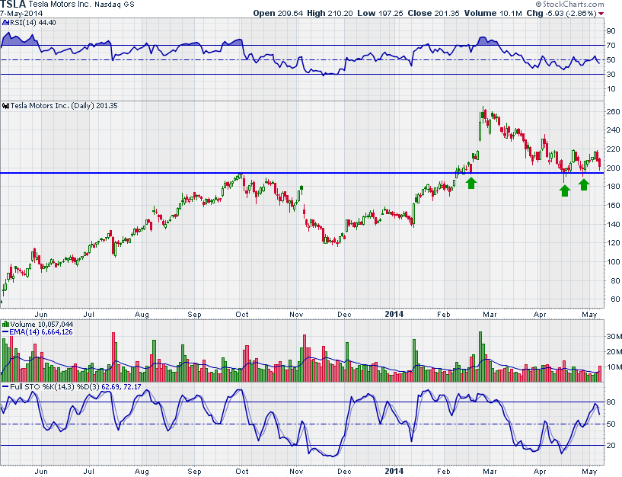The width and height of the screenshot is (622, 477).
Task: Click the 'Close 201.35' value
Action: [434, 13]
